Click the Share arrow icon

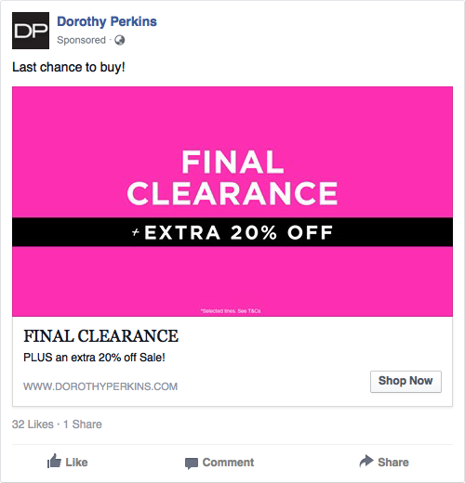pyautogui.click(x=366, y=461)
